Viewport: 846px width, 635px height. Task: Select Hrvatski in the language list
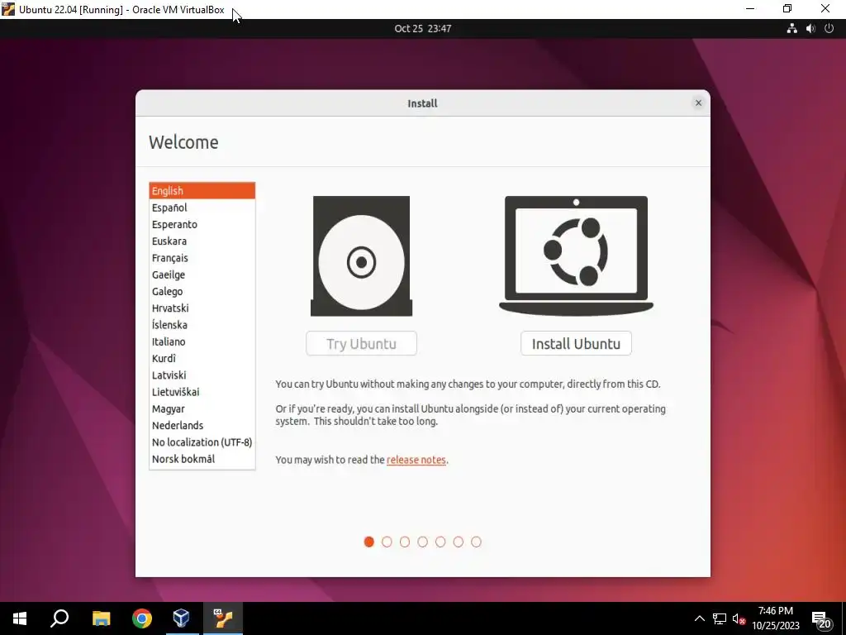click(202, 308)
